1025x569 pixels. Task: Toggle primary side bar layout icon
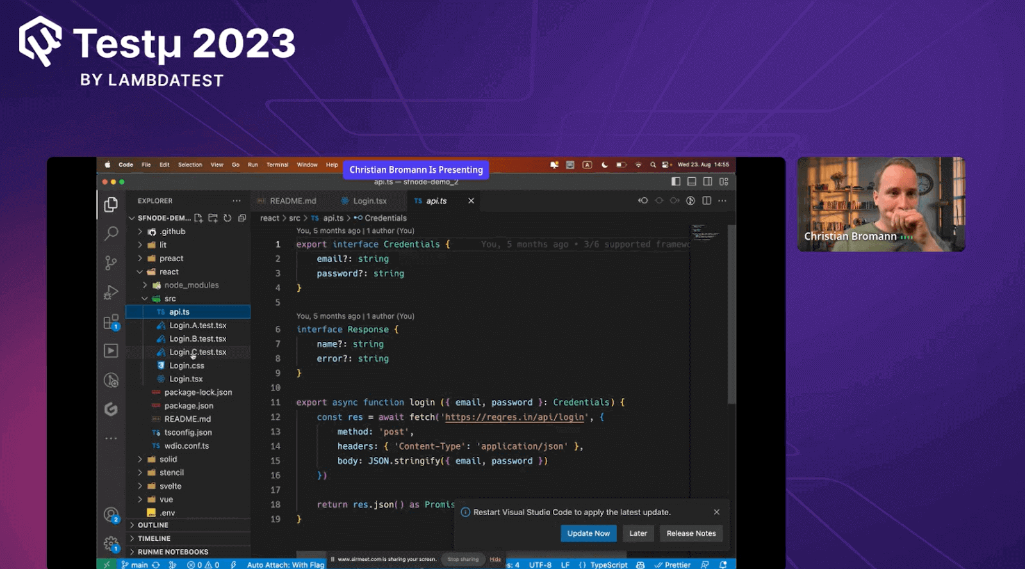[x=676, y=182]
